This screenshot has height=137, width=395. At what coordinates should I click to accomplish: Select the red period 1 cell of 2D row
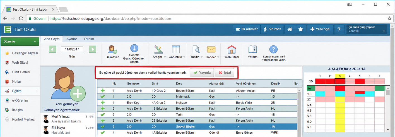(x=320, y=81)
